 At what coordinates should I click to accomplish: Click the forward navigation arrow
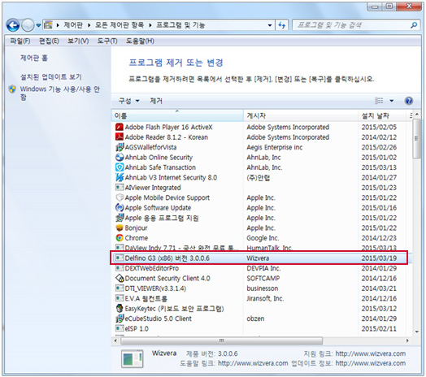coord(28,25)
